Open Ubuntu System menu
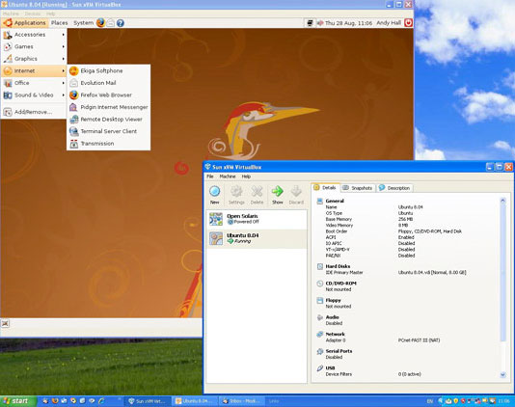The image size is (515, 407). coord(83,23)
